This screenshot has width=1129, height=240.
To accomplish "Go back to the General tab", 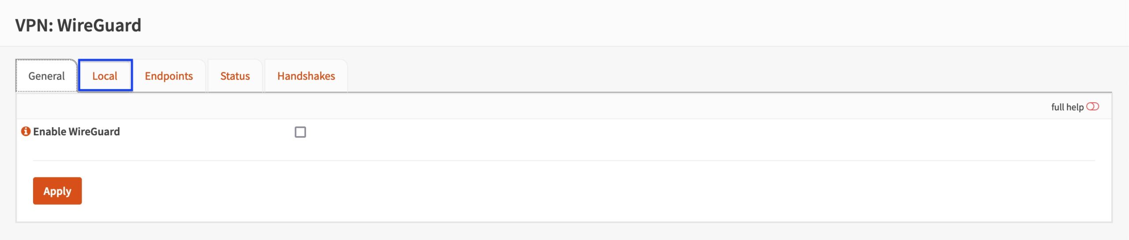I will pos(46,76).
